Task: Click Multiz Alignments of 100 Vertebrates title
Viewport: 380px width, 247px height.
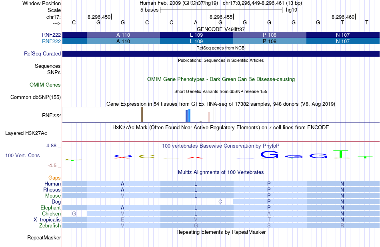Action: [221, 172]
